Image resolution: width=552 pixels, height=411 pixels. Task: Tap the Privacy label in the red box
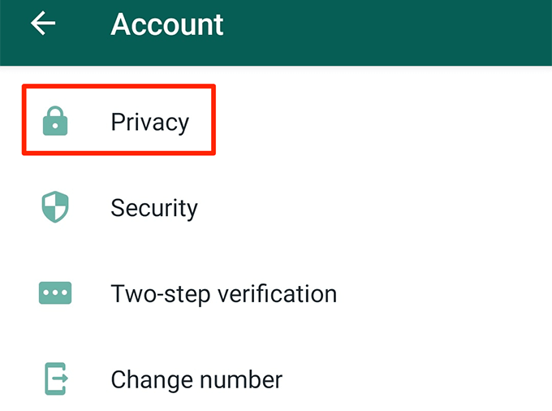coord(149,123)
